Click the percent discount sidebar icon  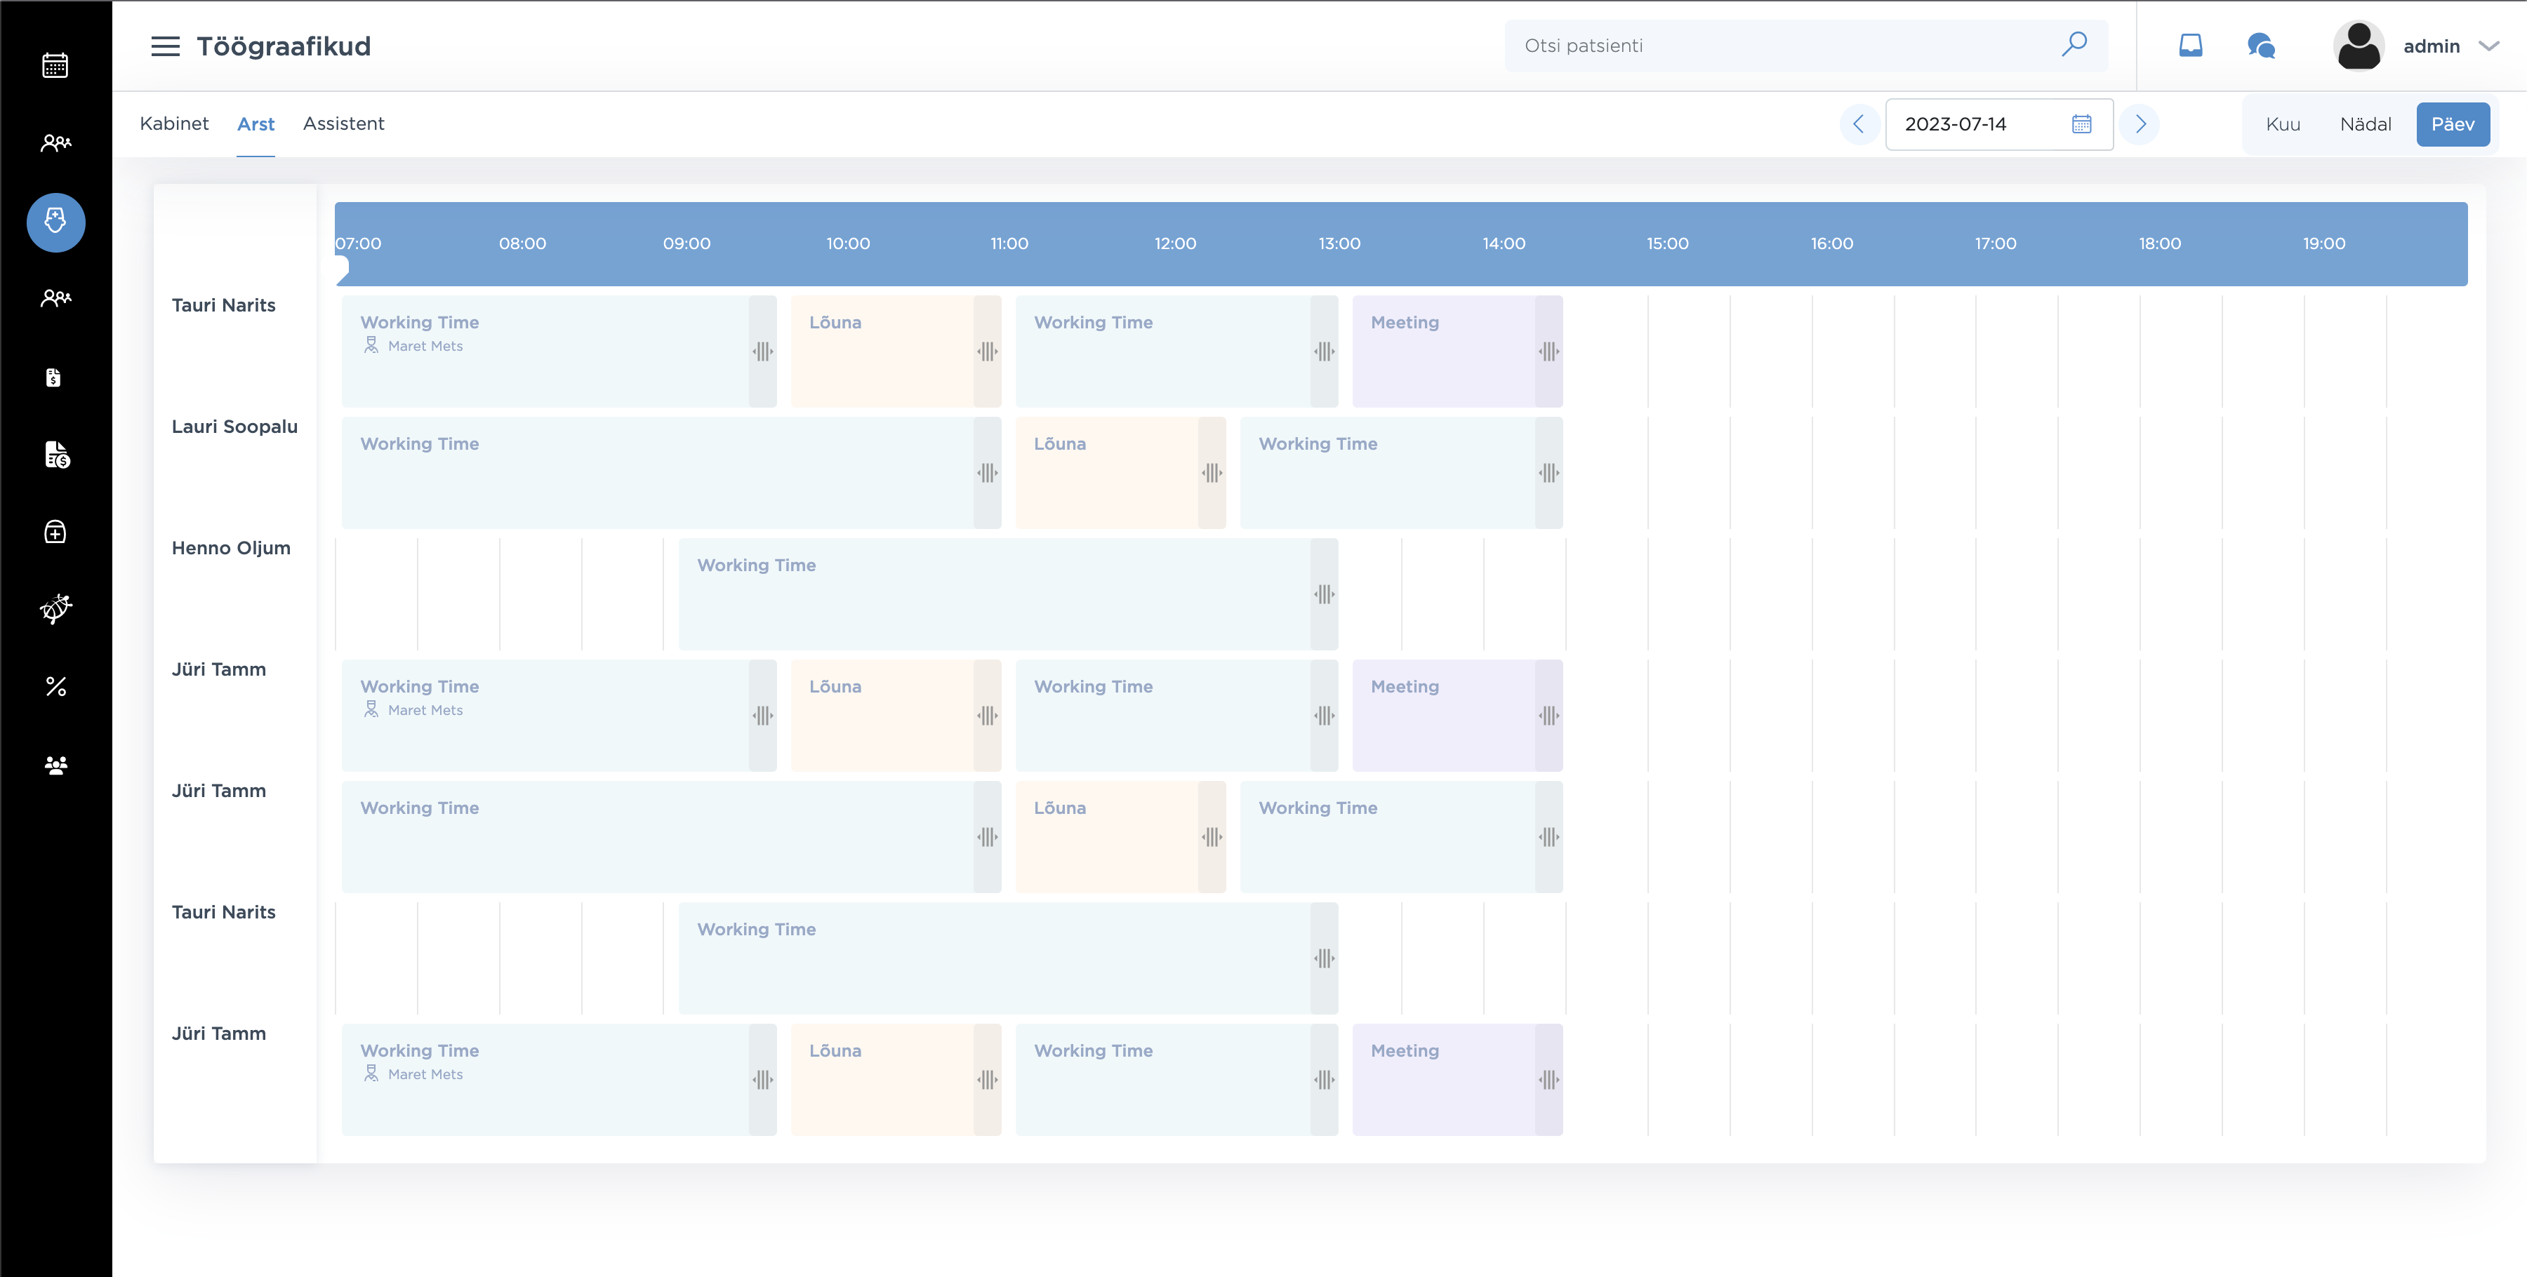pyautogui.click(x=56, y=686)
